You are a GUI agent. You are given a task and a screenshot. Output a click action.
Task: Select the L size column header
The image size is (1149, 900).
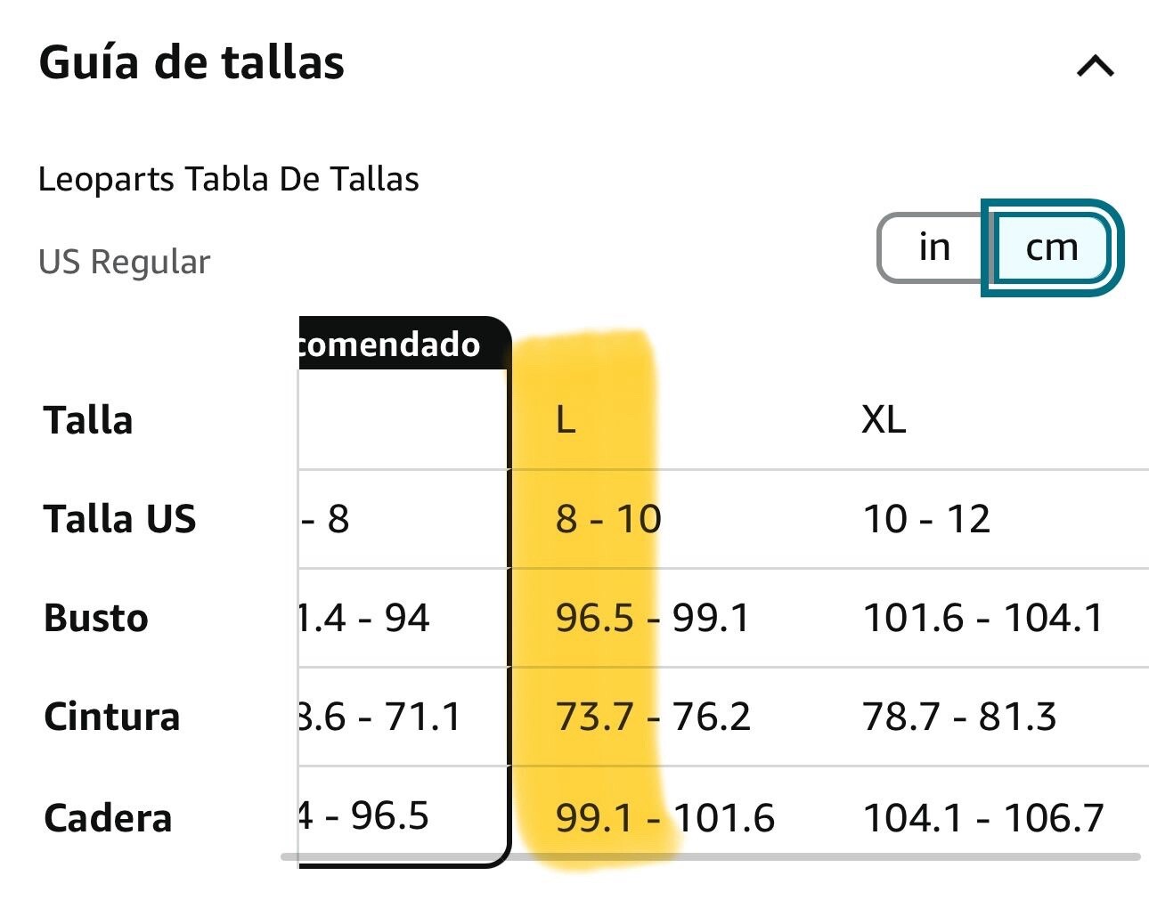[566, 419]
